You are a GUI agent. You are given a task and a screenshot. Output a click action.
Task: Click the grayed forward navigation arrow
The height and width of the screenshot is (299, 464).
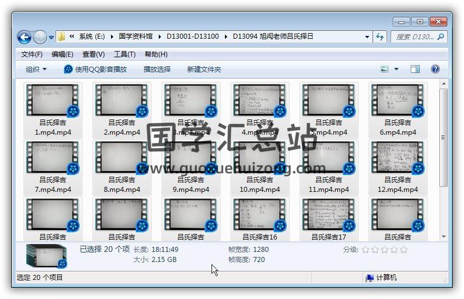click(x=40, y=37)
